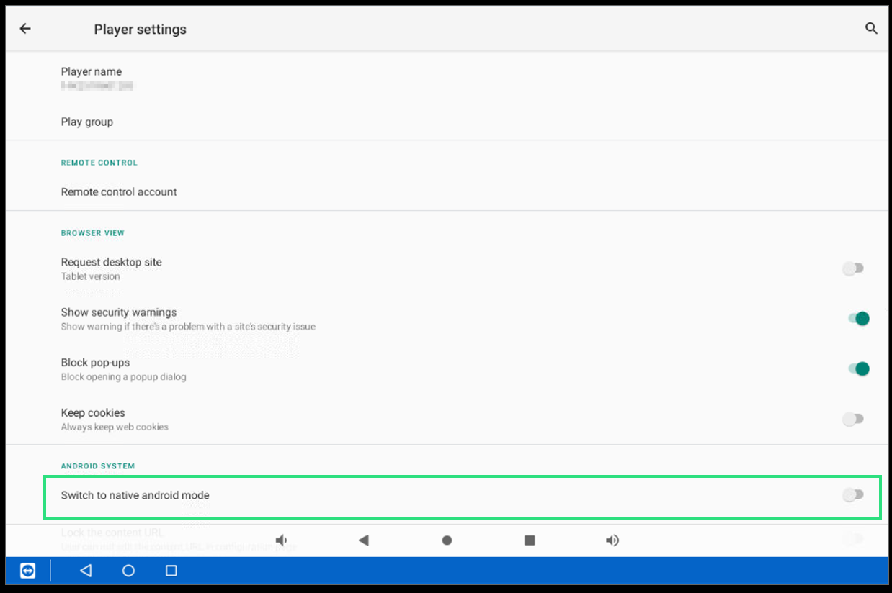Open the Player name setting
Screen dimensions: 892x593
(x=92, y=78)
